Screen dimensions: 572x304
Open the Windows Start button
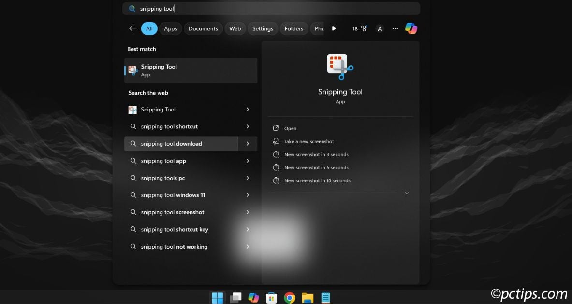pyautogui.click(x=218, y=297)
